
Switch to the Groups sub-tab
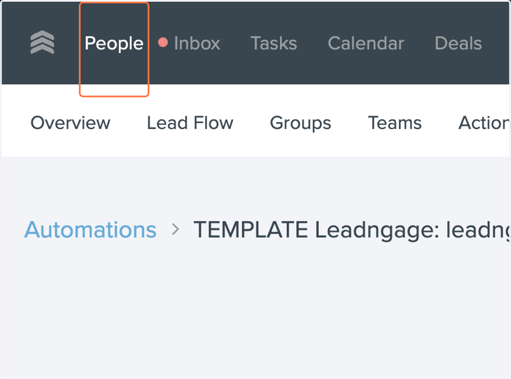coord(300,123)
